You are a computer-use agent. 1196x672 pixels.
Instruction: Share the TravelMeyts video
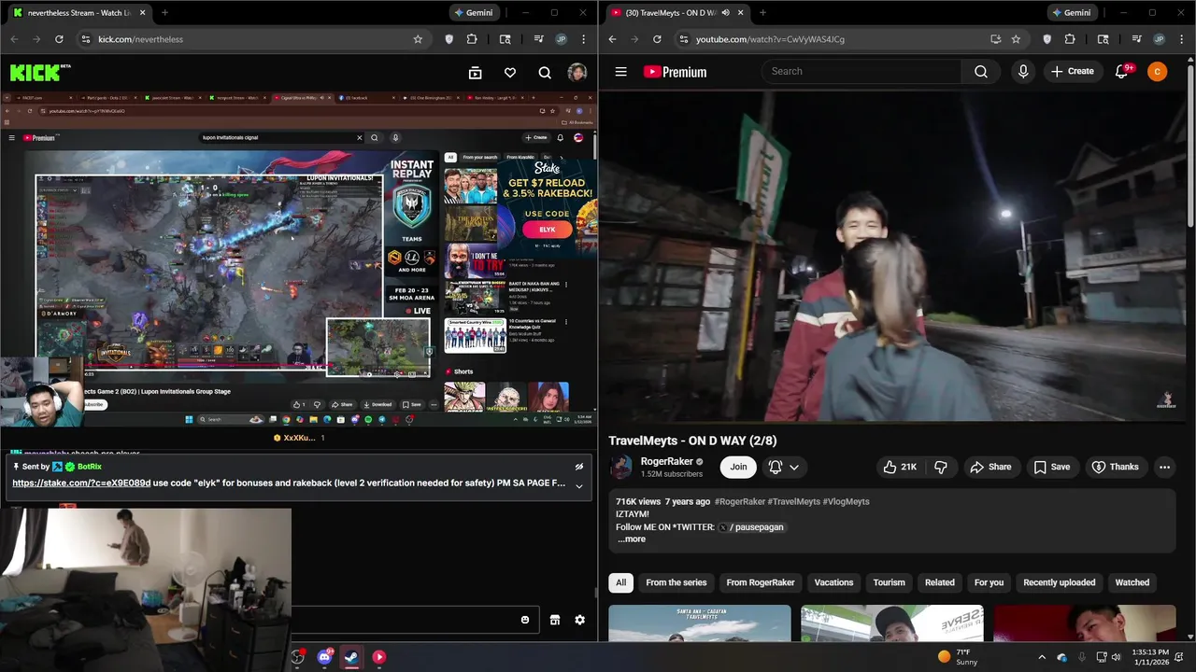coord(990,467)
